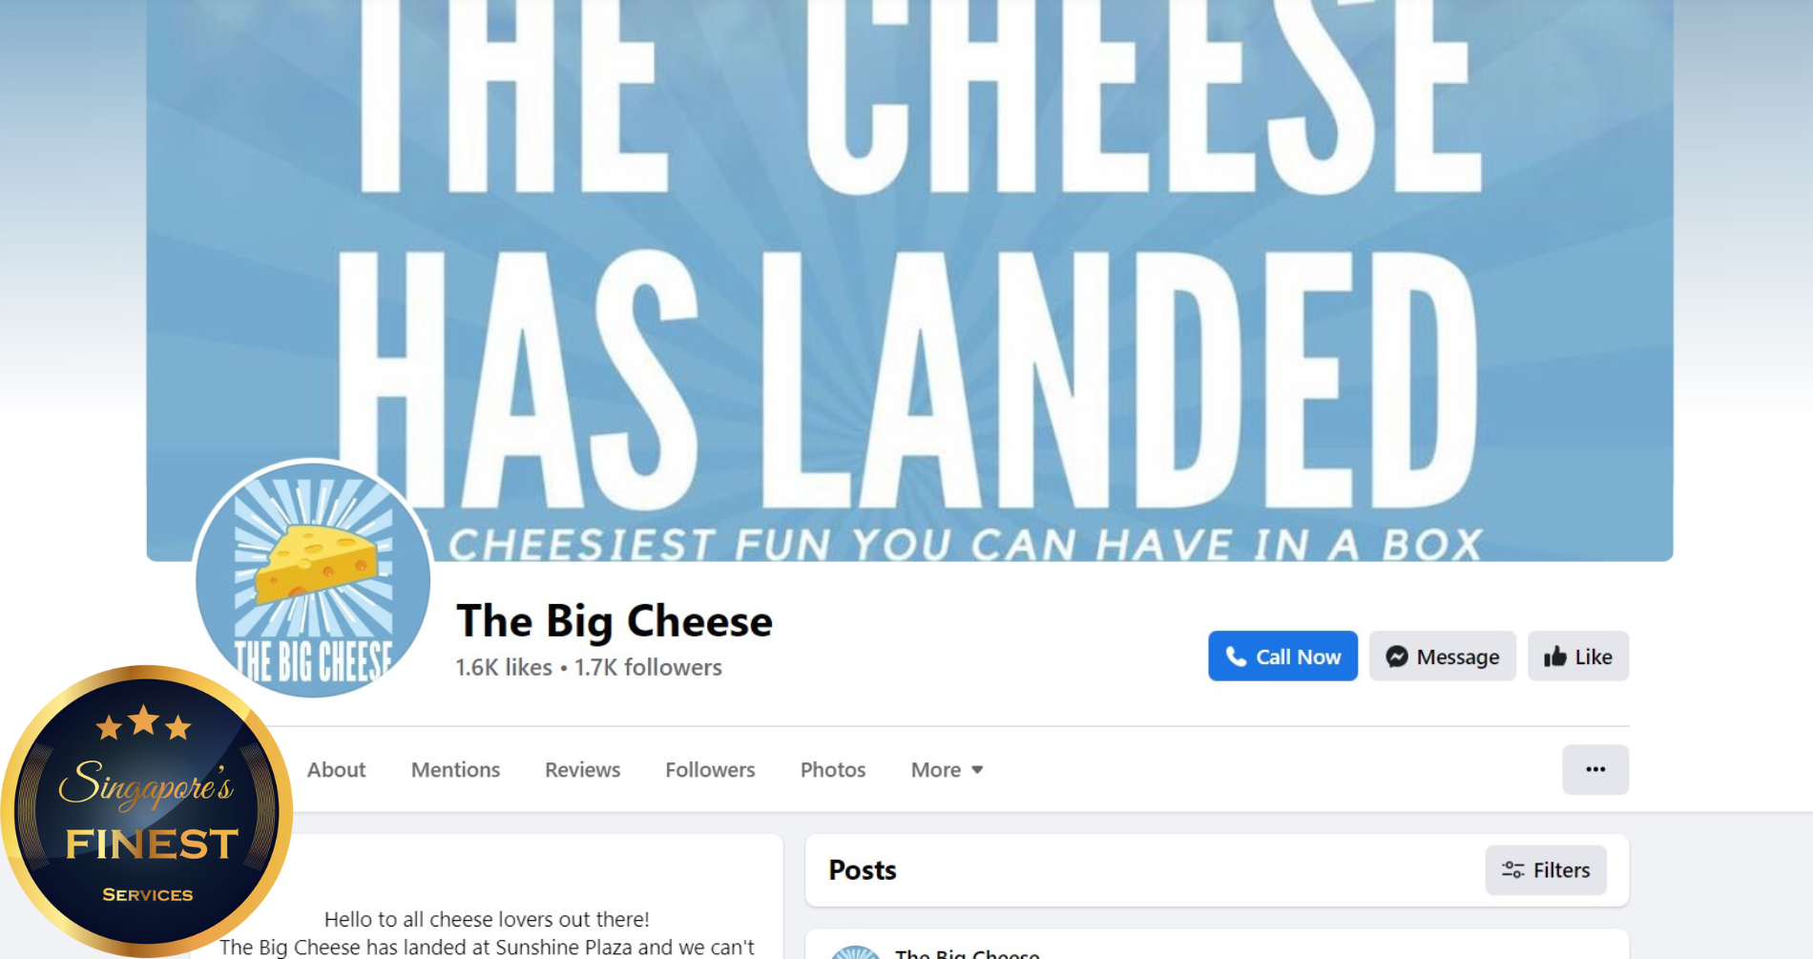View the Followers tab
The height and width of the screenshot is (959, 1813).
tap(710, 770)
